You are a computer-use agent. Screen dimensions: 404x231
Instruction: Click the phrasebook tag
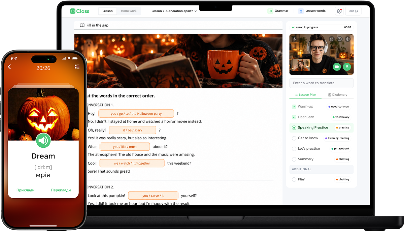[x=341, y=149]
